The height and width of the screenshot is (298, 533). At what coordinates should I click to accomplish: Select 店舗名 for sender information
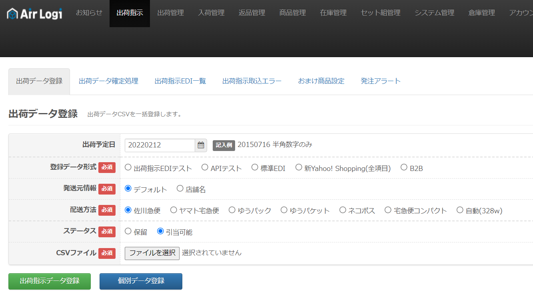point(180,189)
